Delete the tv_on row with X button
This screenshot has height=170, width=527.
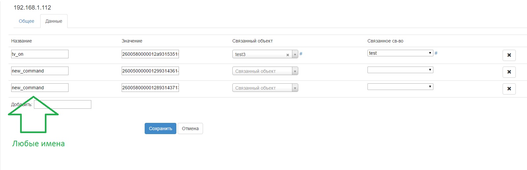click(x=509, y=55)
